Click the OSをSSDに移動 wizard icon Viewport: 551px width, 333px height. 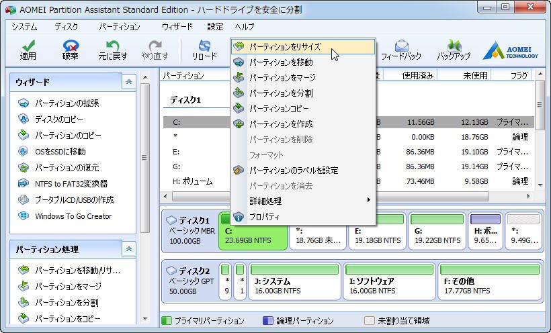pos(24,152)
